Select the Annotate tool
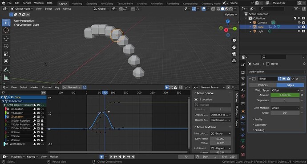The image size is (307, 164). click(6, 70)
